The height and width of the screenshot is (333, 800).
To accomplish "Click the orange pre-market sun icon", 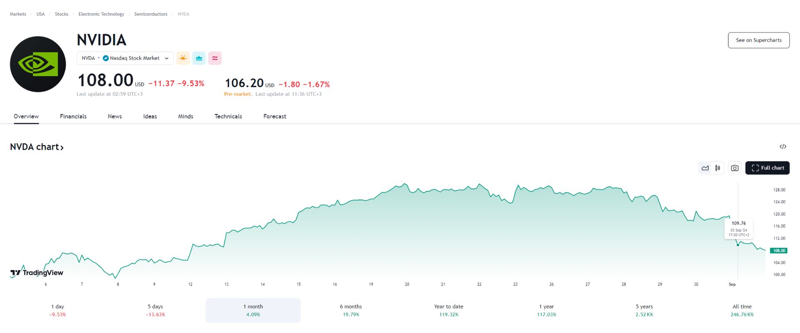I will [183, 58].
